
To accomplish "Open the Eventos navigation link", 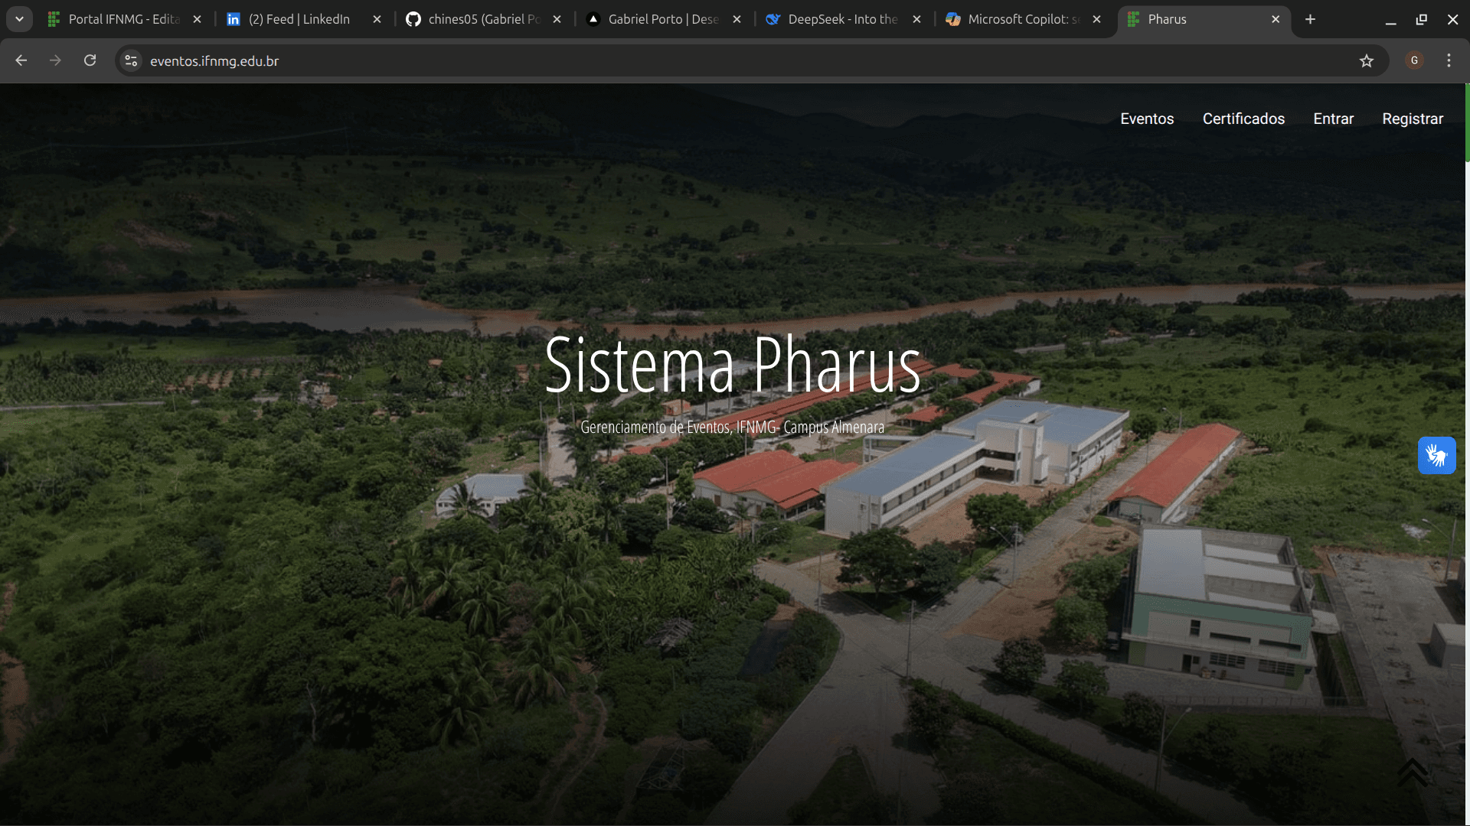I will 1146,119.
